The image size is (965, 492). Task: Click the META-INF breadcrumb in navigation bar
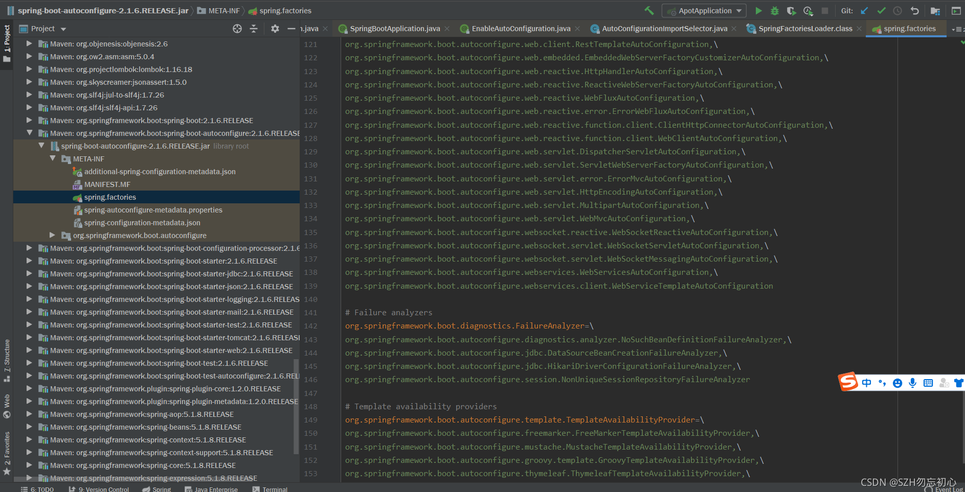pyautogui.click(x=218, y=11)
